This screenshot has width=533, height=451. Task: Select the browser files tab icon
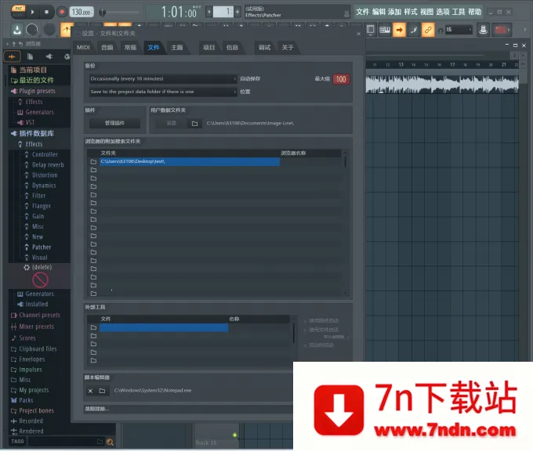tap(31, 56)
